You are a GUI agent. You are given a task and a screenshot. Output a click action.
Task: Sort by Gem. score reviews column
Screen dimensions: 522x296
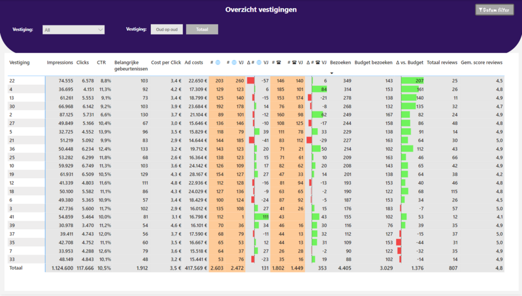coord(481,63)
